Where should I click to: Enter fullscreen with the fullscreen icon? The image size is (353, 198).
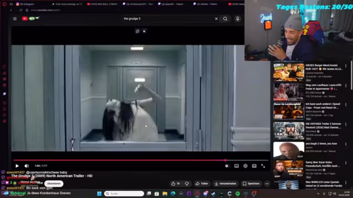[263, 166]
